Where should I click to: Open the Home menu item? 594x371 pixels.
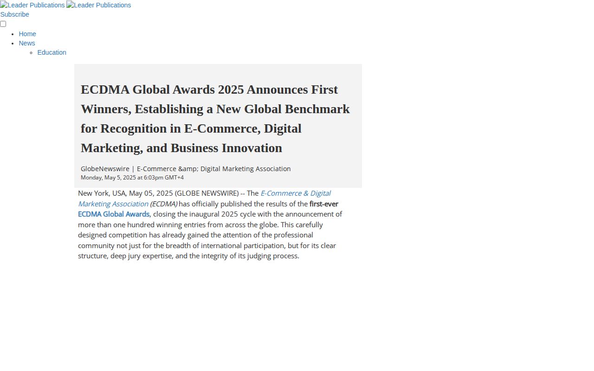point(27,34)
